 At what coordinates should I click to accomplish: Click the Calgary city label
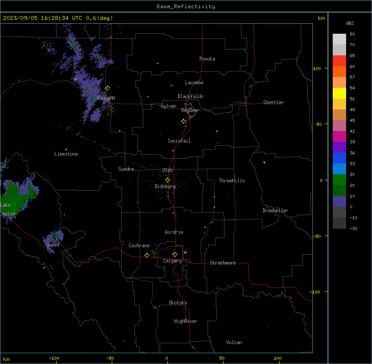(172, 261)
